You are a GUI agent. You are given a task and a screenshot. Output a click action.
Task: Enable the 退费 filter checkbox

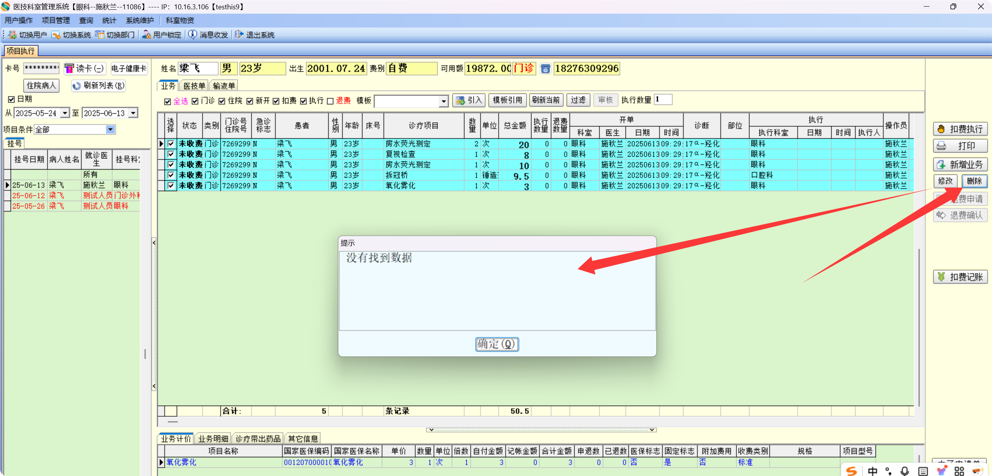(x=330, y=101)
